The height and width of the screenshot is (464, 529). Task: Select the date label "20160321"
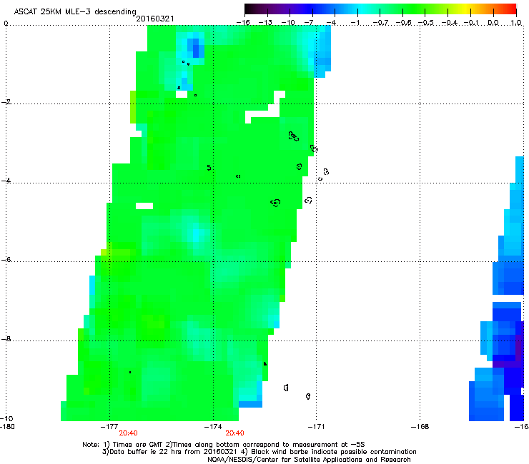tap(155, 19)
